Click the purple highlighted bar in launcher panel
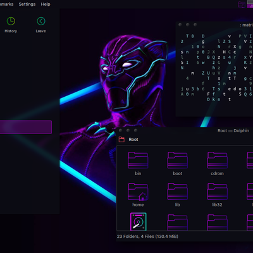Screen dimensions: 253x253 click(x=26, y=127)
